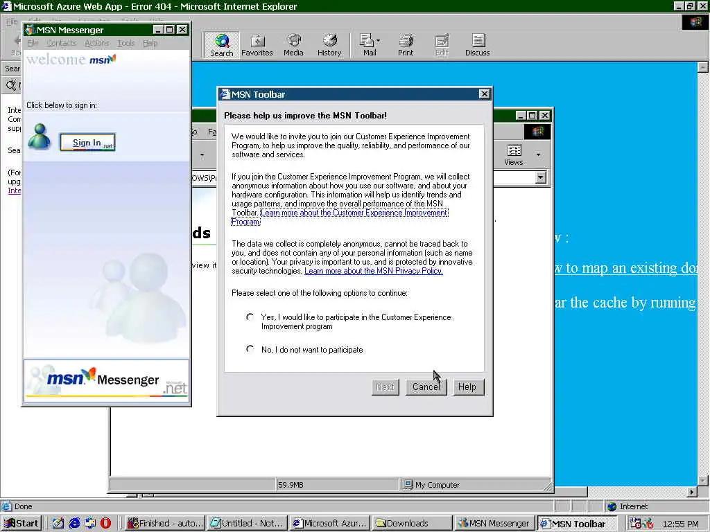Click the Print toolbar icon
This screenshot has height=532, width=710.
pos(406,45)
